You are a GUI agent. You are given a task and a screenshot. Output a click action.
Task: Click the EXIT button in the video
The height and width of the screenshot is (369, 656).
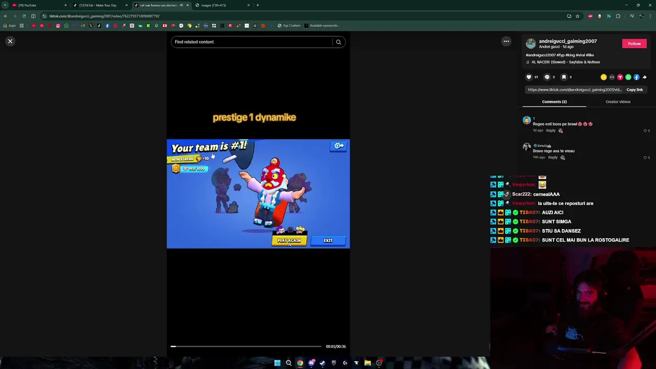[328, 240]
